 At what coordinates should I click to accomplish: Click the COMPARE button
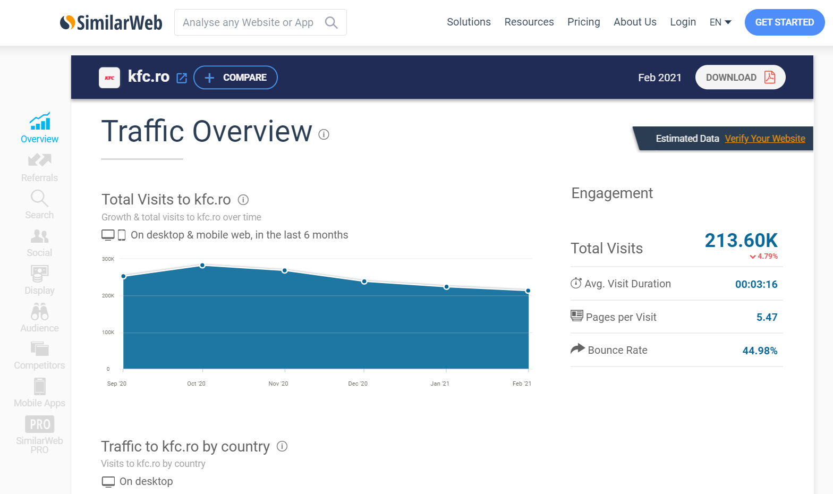(235, 78)
